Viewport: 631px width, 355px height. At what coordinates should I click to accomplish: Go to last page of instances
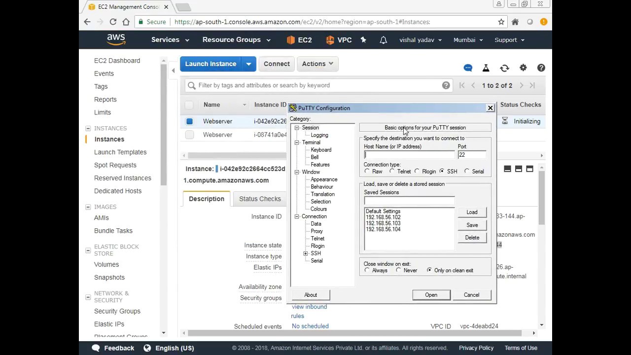(532, 85)
